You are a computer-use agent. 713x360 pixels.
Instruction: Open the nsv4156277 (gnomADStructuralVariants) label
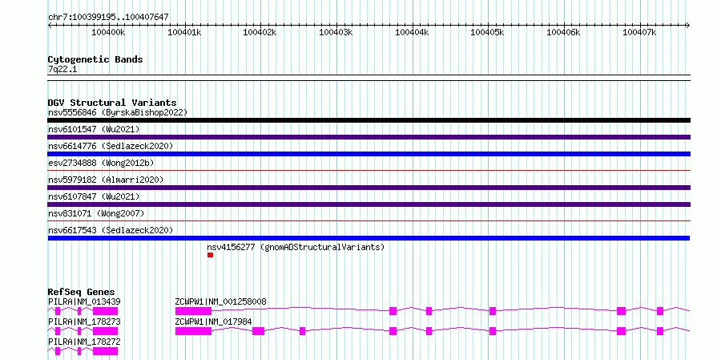pyautogui.click(x=296, y=247)
